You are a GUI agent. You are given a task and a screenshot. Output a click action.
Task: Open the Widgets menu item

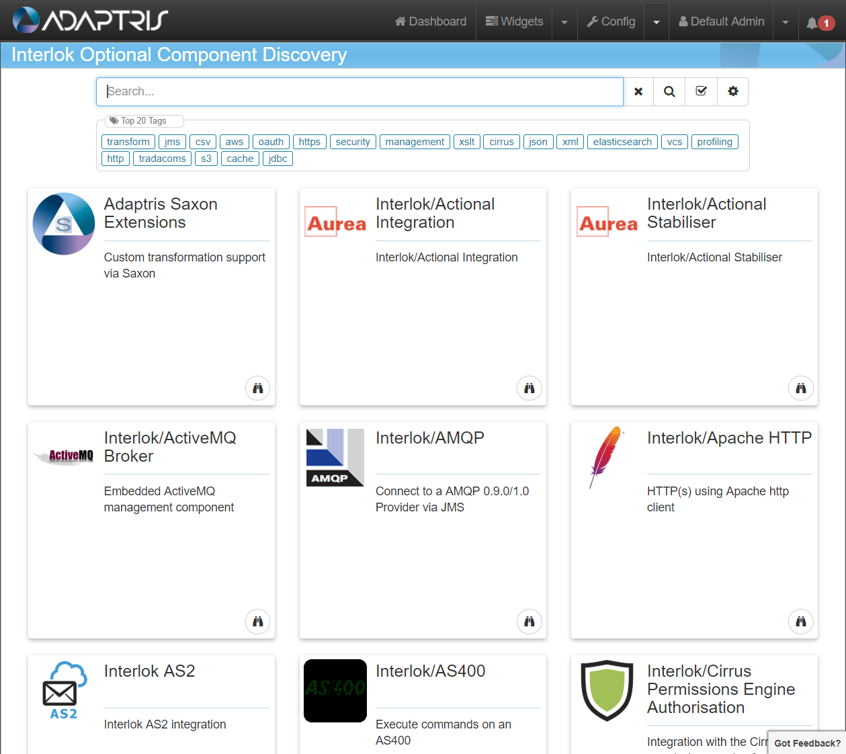(x=515, y=22)
